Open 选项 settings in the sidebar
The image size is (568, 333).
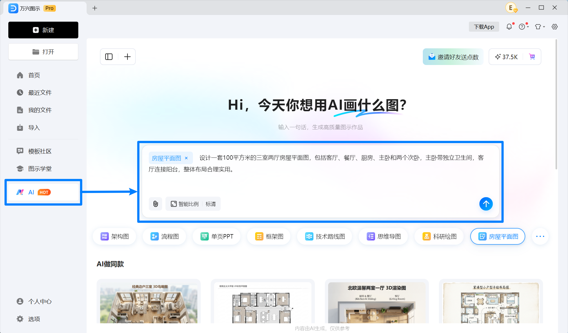coord(43,319)
